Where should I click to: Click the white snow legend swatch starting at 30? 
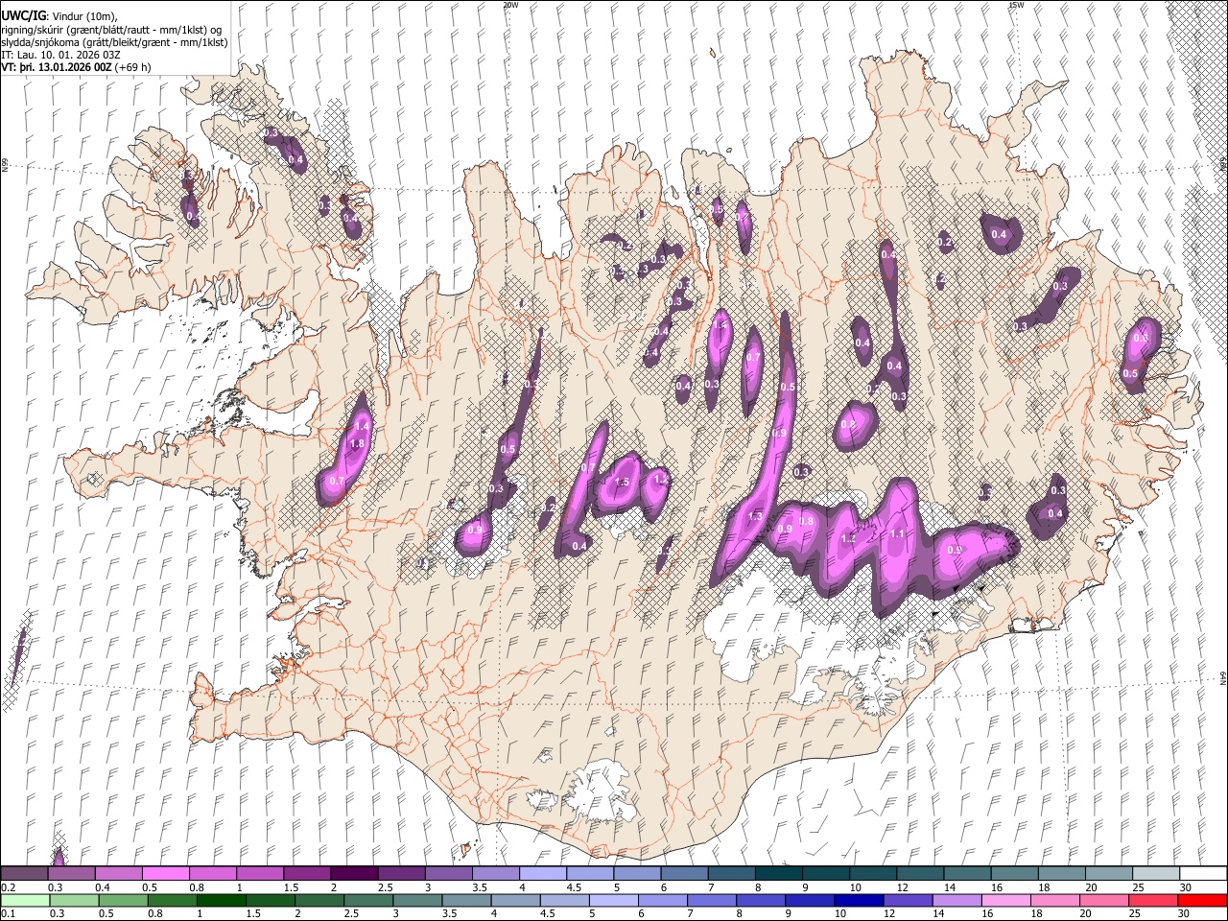(x=1204, y=873)
